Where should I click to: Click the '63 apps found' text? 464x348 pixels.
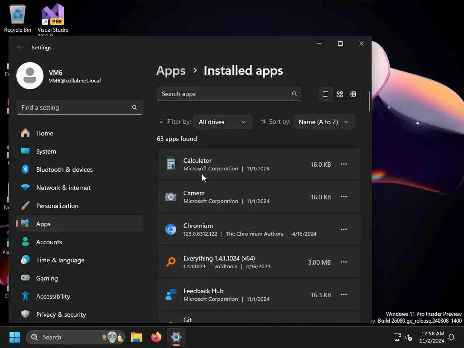177,139
